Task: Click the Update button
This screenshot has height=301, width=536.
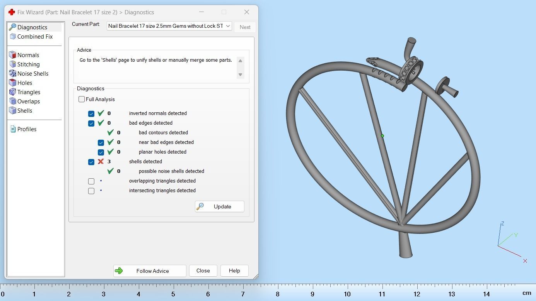Action: pyautogui.click(x=219, y=206)
